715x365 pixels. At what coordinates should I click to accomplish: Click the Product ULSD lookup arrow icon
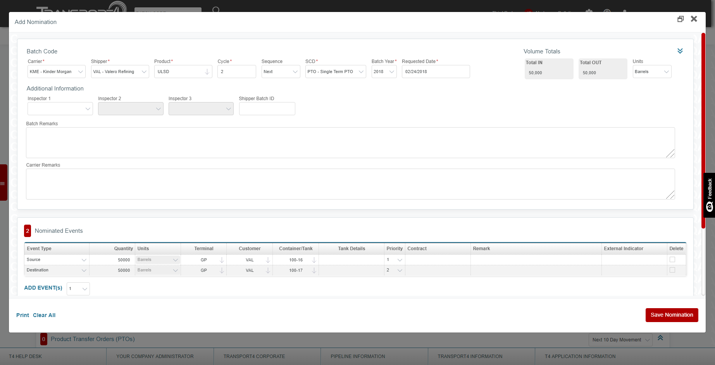point(207,72)
